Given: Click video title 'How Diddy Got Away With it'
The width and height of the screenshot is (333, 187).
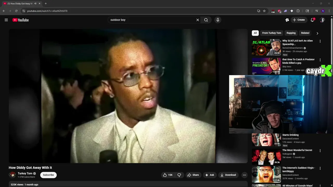Looking at the screenshot, I should pos(30,168).
